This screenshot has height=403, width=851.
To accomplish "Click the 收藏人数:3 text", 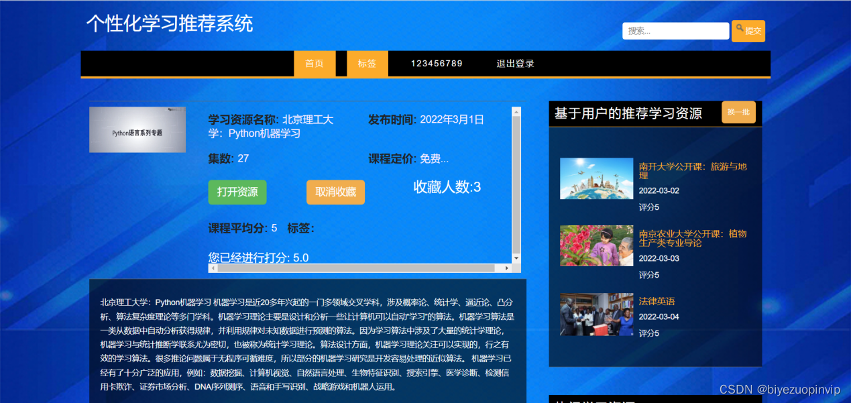I will tap(447, 187).
